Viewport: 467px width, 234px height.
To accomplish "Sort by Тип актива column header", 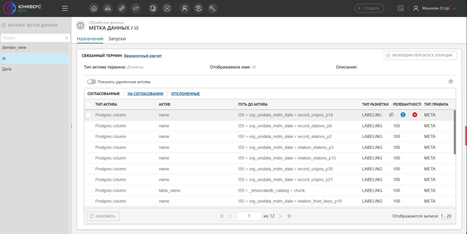I will [106, 104].
